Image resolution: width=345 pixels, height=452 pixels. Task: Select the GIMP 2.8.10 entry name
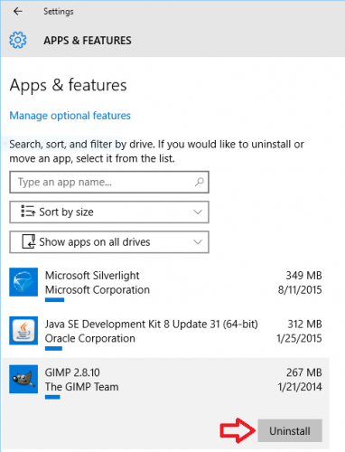pos(72,372)
